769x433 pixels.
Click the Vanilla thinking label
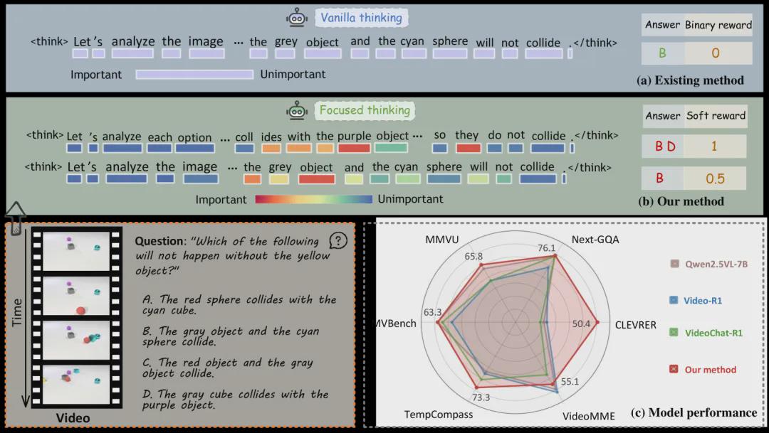[361, 18]
